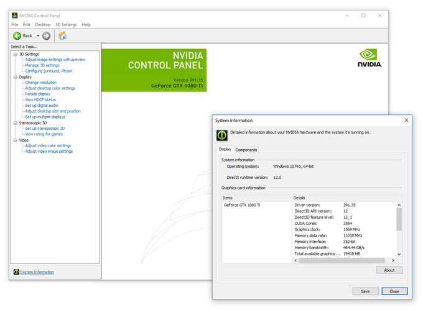
Task: Open Configure Surround, PhysX
Action: [49, 71]
